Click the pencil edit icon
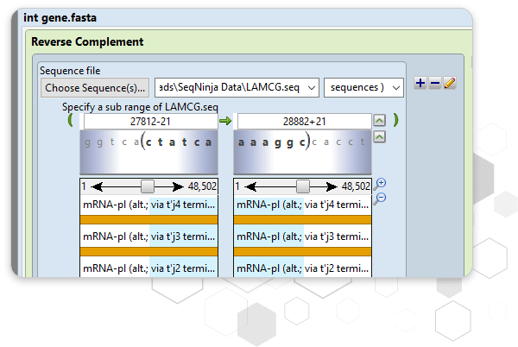518x347 pixels. point(450,83)
